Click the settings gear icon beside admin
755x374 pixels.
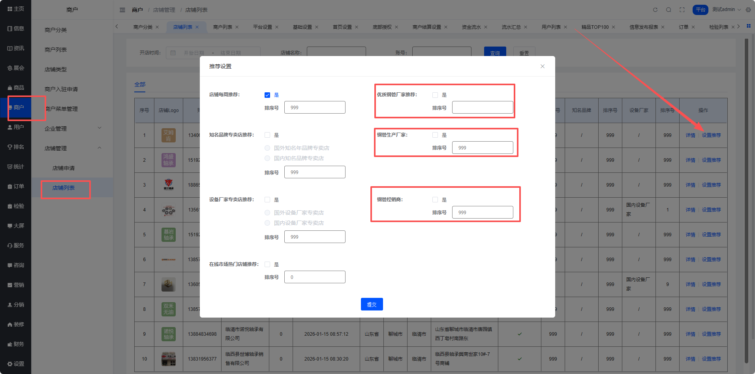point(748,10)
